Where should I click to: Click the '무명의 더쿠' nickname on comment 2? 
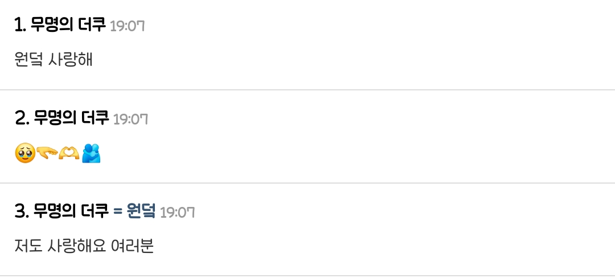[71, 118]
